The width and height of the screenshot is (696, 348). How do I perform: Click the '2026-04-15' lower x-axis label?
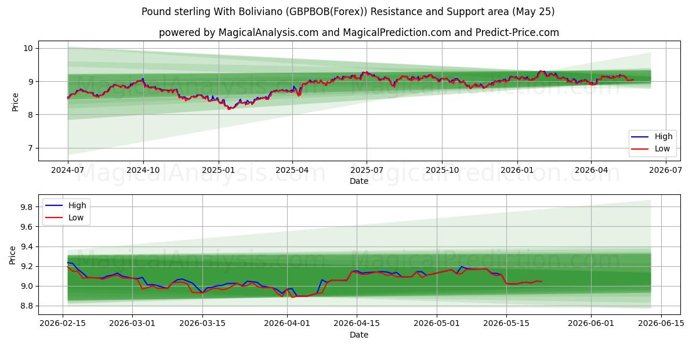(x=357, y=324)
